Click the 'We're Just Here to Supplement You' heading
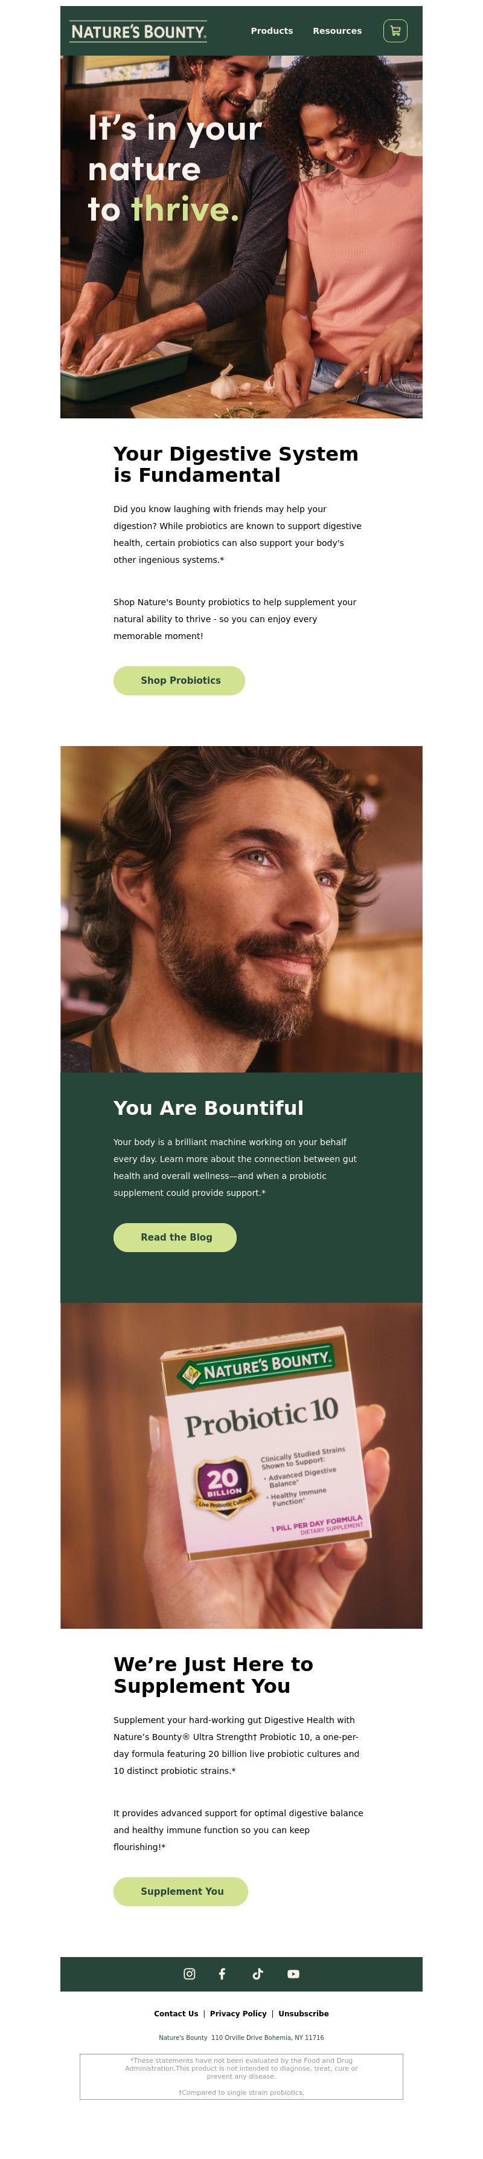This screenshot has width=483, height=2159. 214,1675
